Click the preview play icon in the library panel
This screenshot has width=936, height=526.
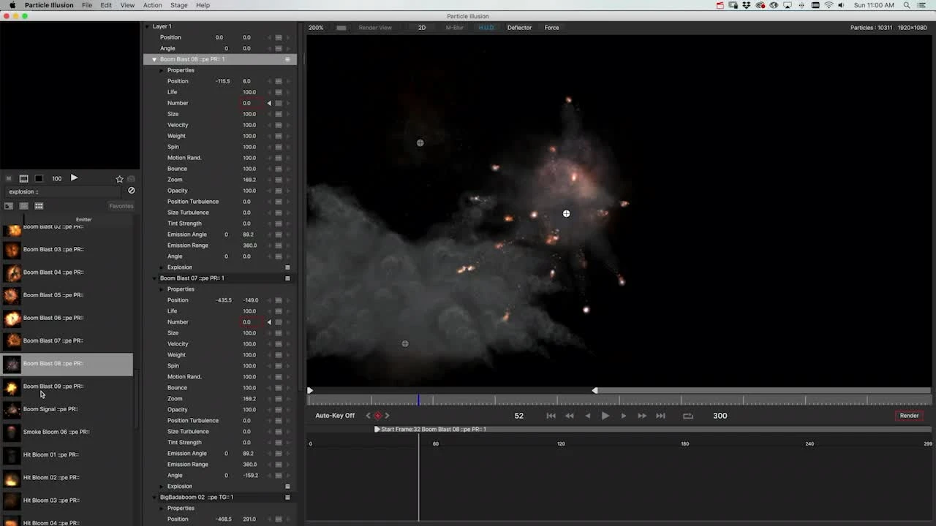click(74, 178)
